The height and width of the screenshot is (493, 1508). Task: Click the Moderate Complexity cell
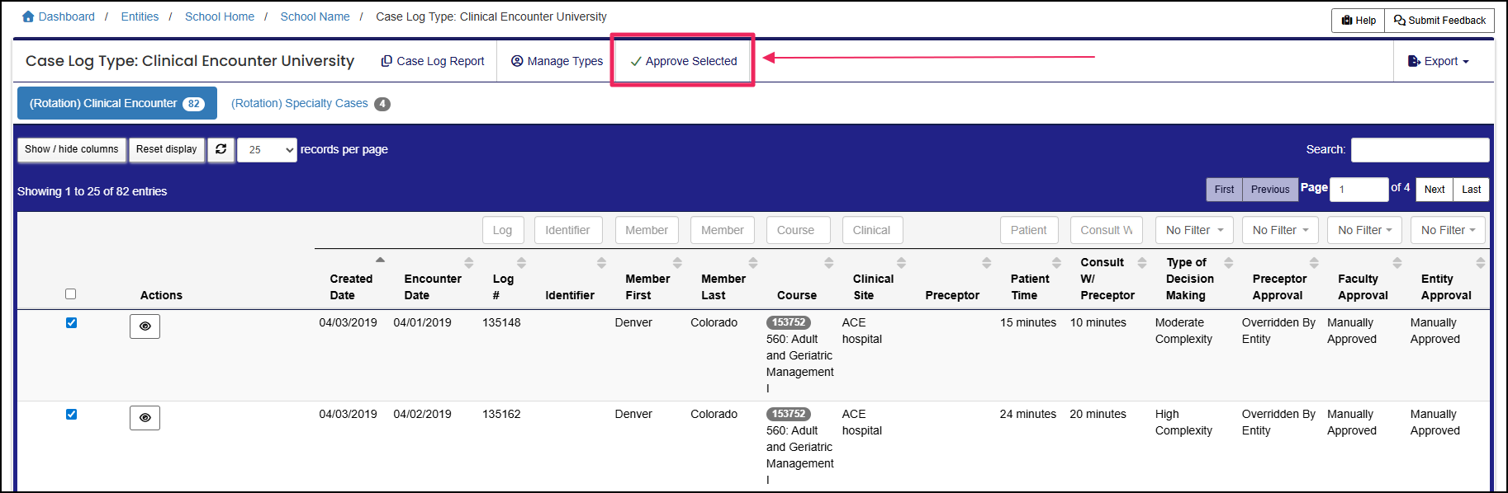pyautogui.click(x=1183, y=331)
